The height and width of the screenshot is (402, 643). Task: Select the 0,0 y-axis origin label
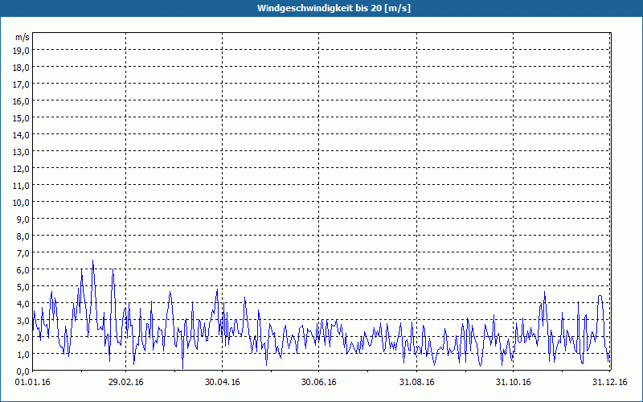(x=22, y=371)
